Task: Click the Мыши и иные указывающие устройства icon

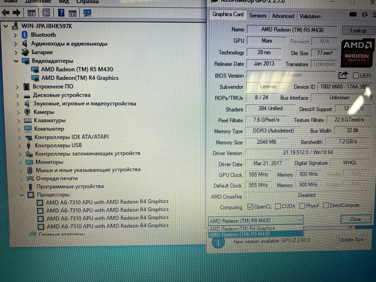Action: tap(30, 170)
